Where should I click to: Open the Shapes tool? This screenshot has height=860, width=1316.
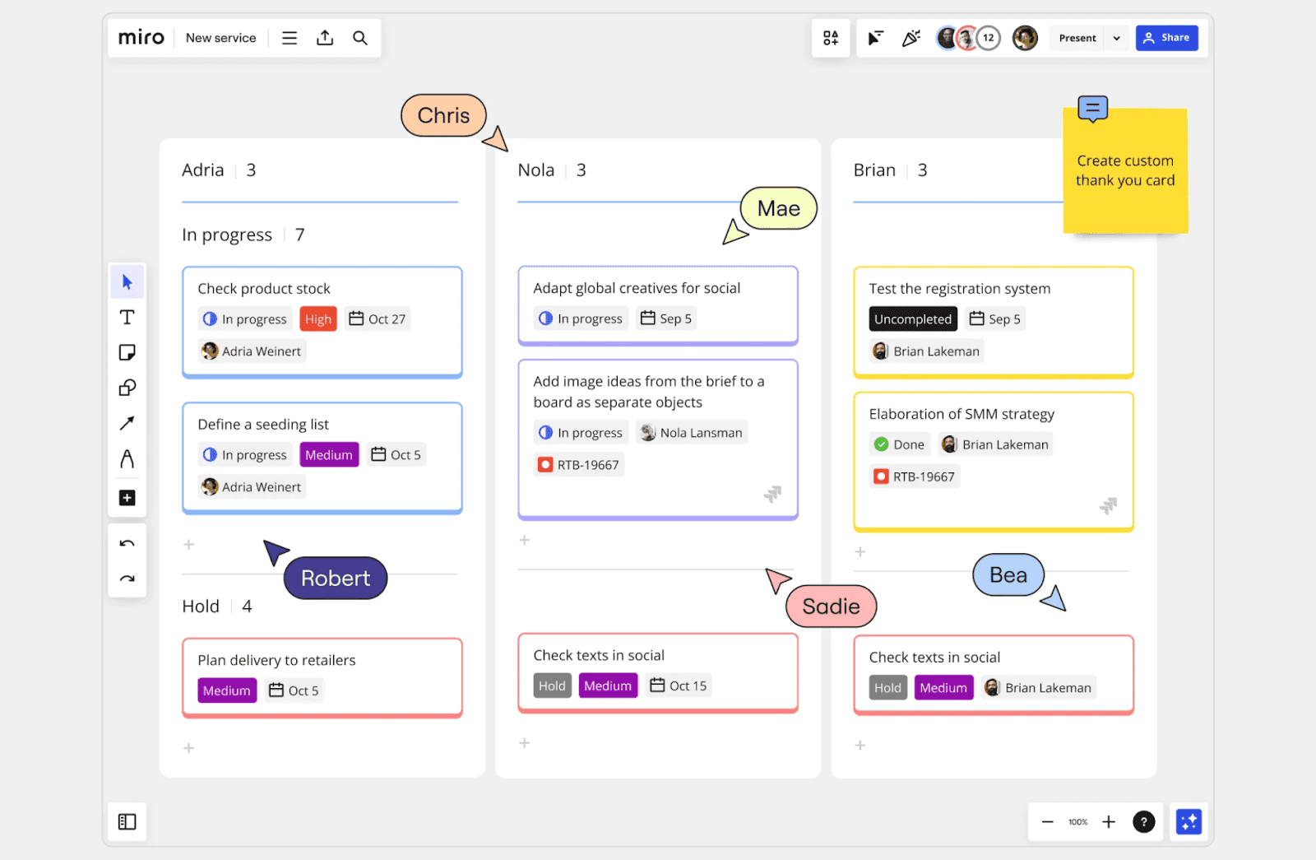[127, 388]
